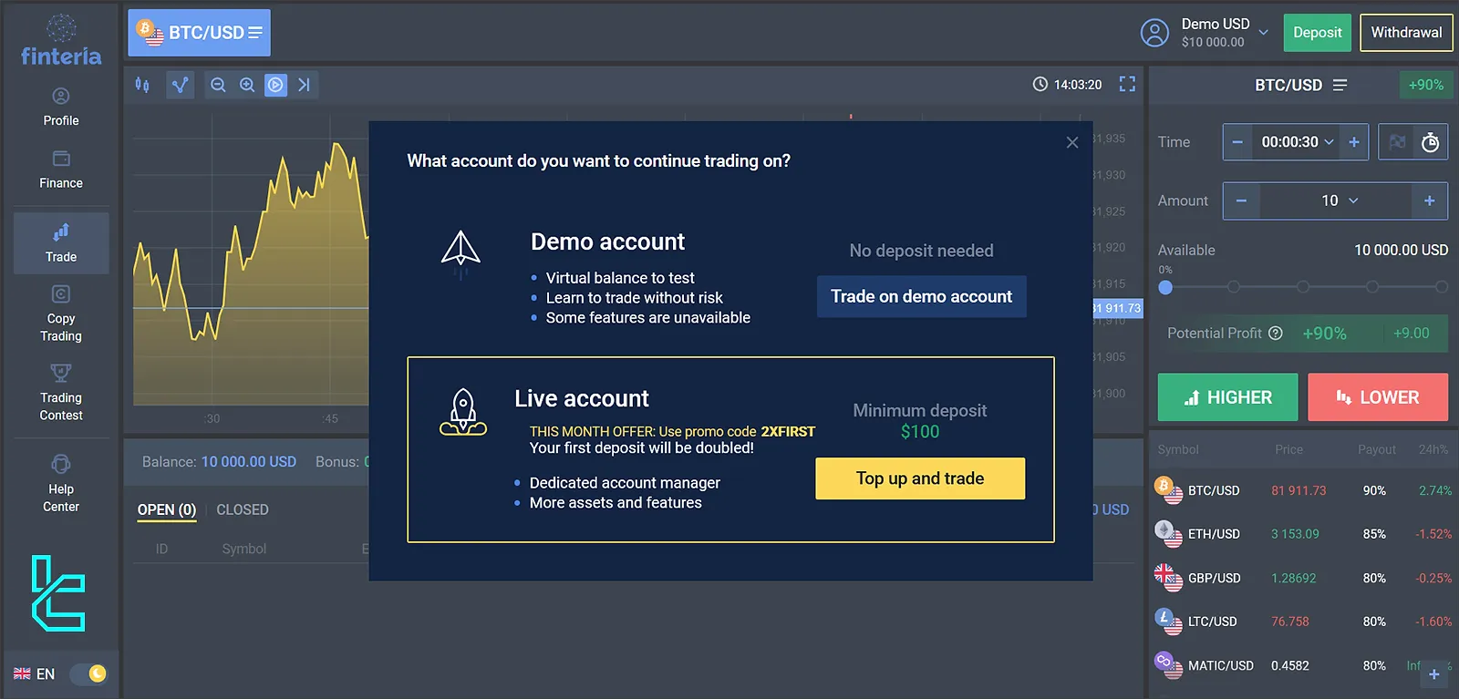
Task: Select line chart type icon
Action: 181,85
